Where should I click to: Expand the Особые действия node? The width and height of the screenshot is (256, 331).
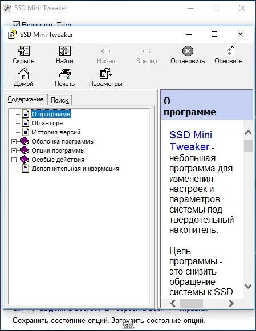[x=14, y=160]
